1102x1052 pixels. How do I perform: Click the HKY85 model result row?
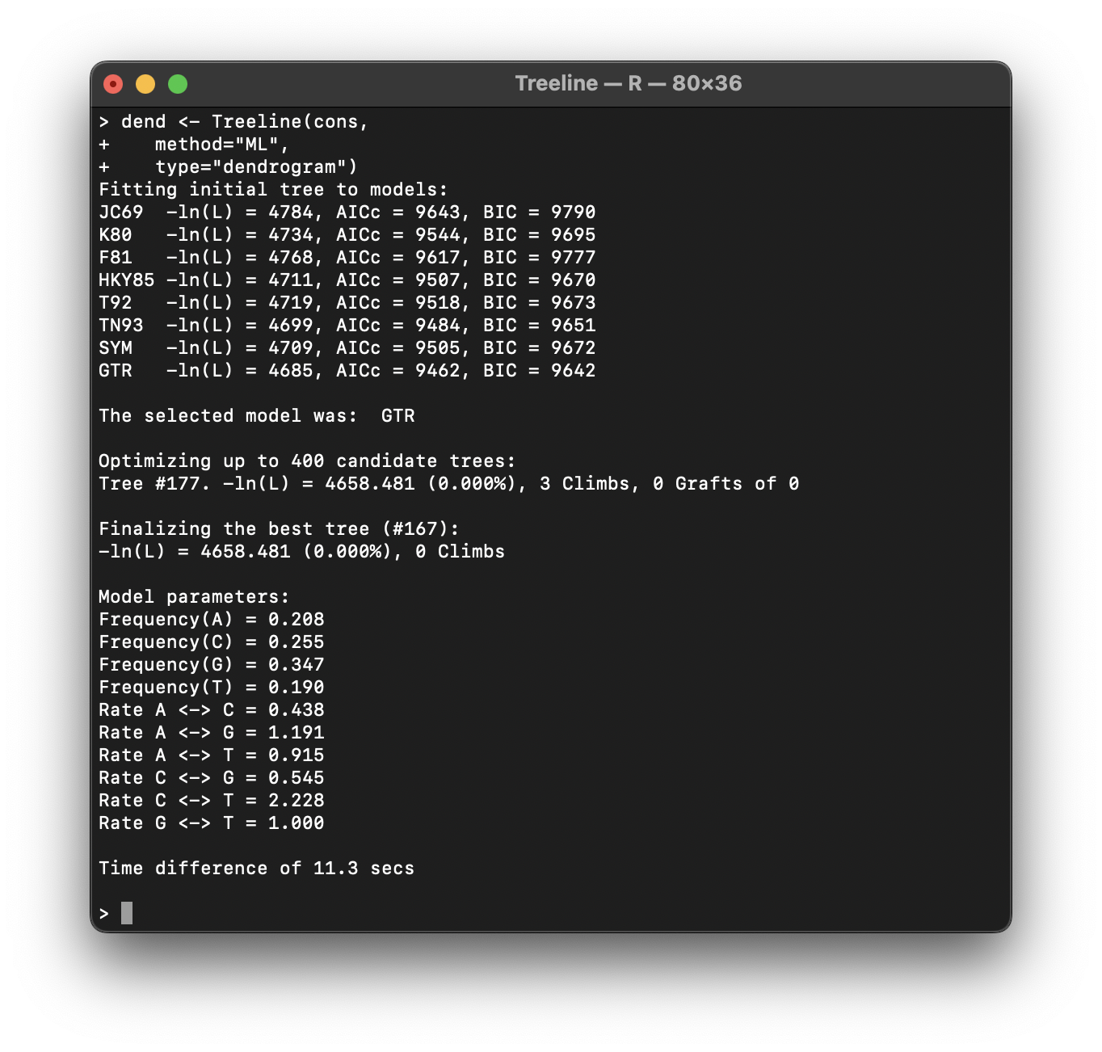click(347, 280)
